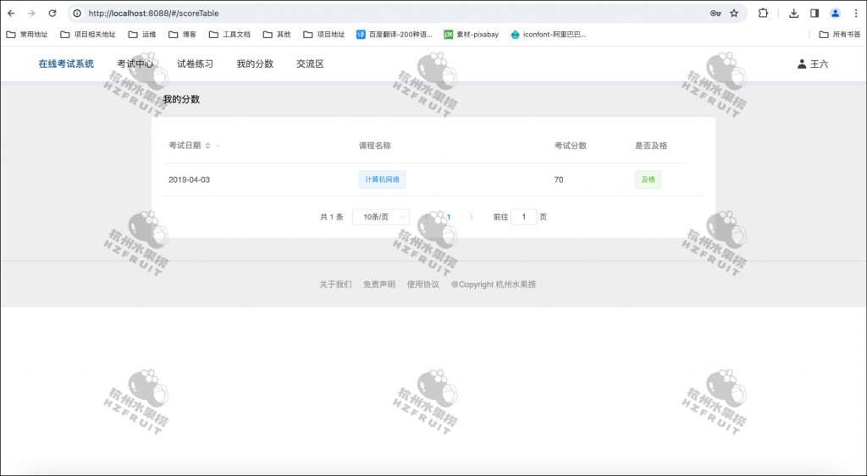Open the 其他 bookmark folder
The image size is (867, 476).
click(277, 34)
